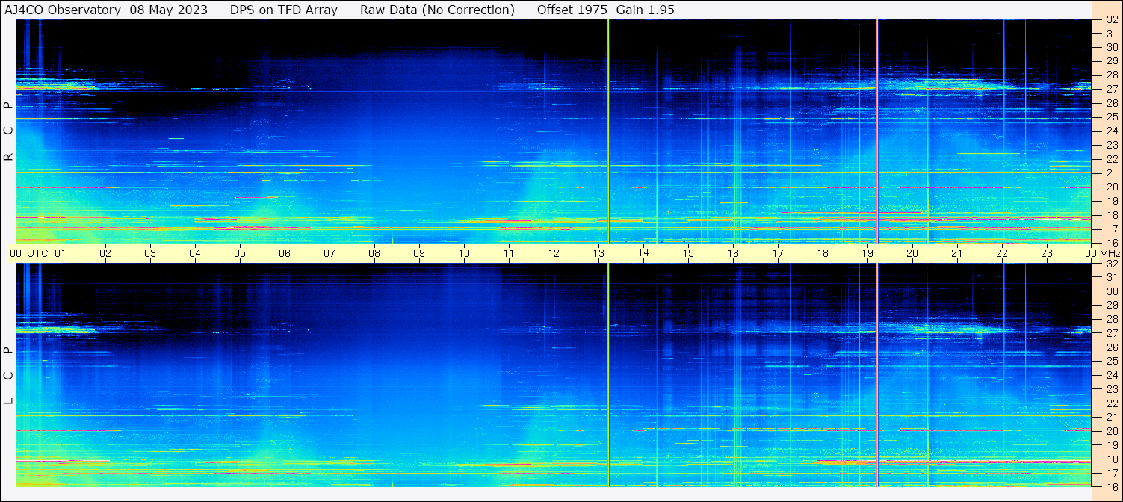Select hour 14 on the UTC time axis
Screen dimensions: 1123x502
(x=643, y=253)
